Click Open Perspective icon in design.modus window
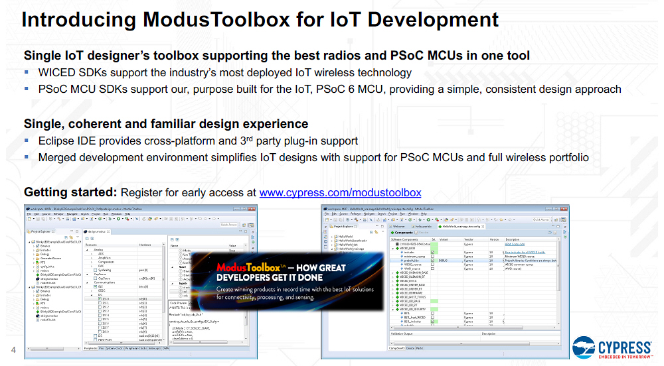This screenshot has width=664, height=366. coord(244,225)
